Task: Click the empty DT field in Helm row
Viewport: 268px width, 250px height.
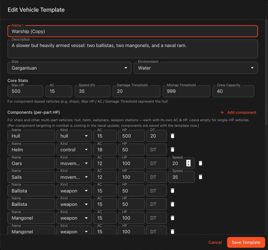Action: (157, 150)
